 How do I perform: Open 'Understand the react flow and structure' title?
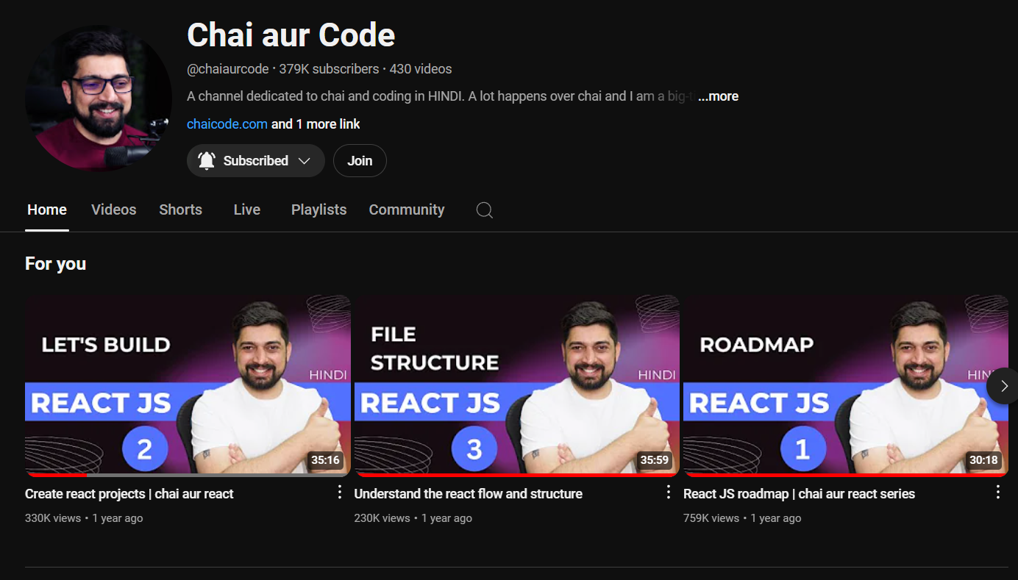coord(469,494)
